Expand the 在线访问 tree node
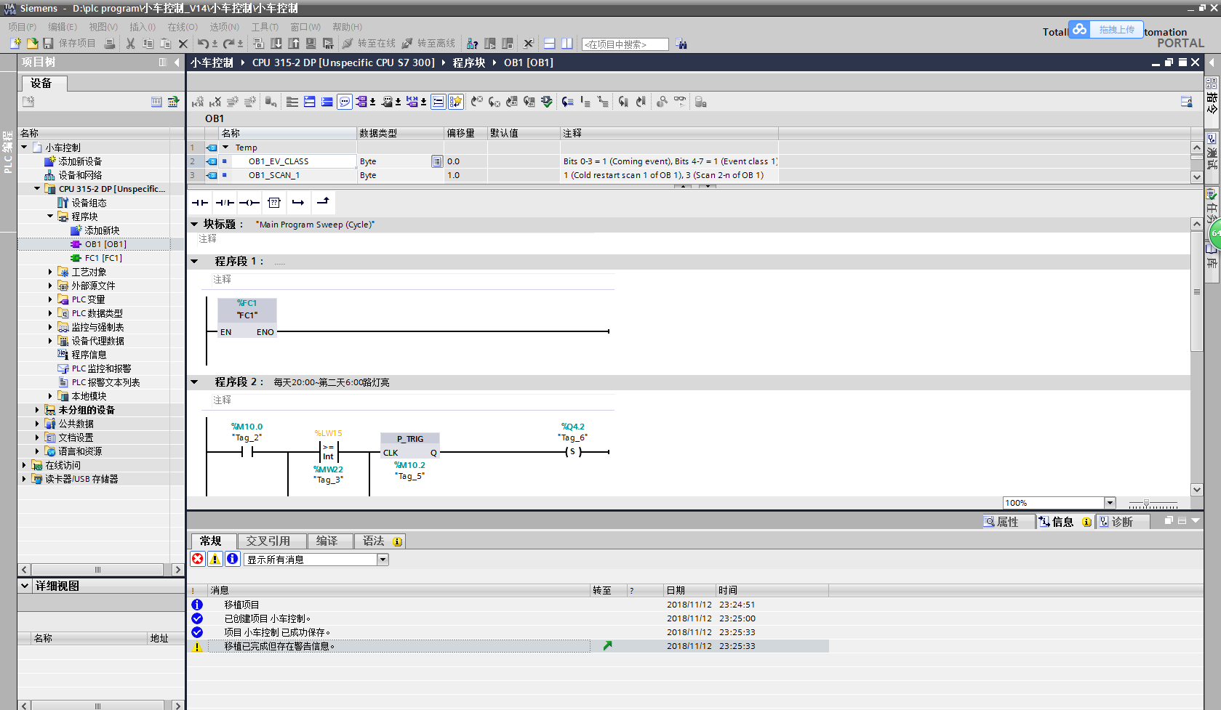 click(24, 465)
